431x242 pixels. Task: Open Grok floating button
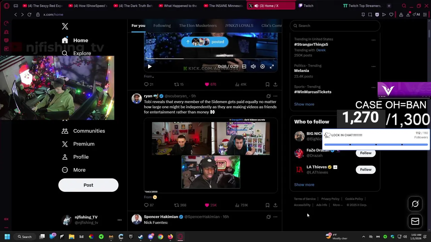[415, 204]
